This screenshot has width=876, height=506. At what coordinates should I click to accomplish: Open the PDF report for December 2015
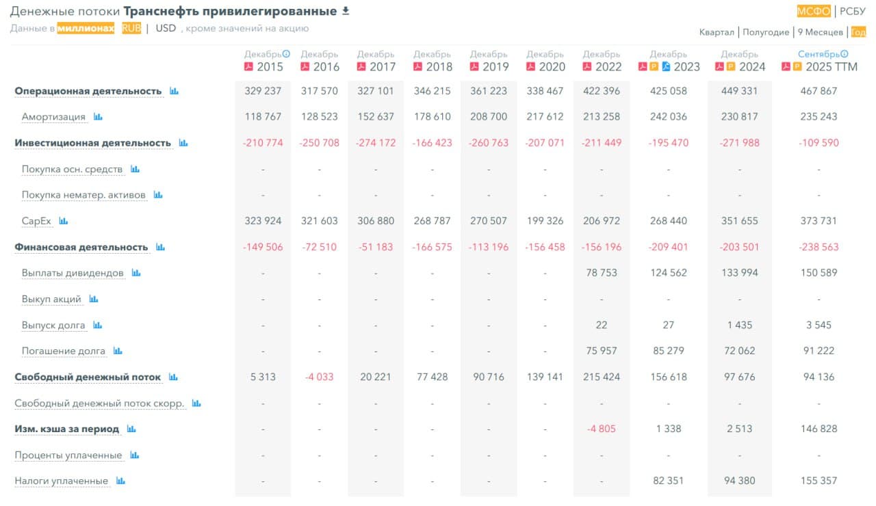248,64
